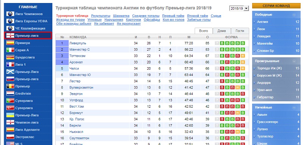This screenshot has height=145, width=303.
Task: Click the Scottish flag icon in sidebar
Action: coord(10,72)
